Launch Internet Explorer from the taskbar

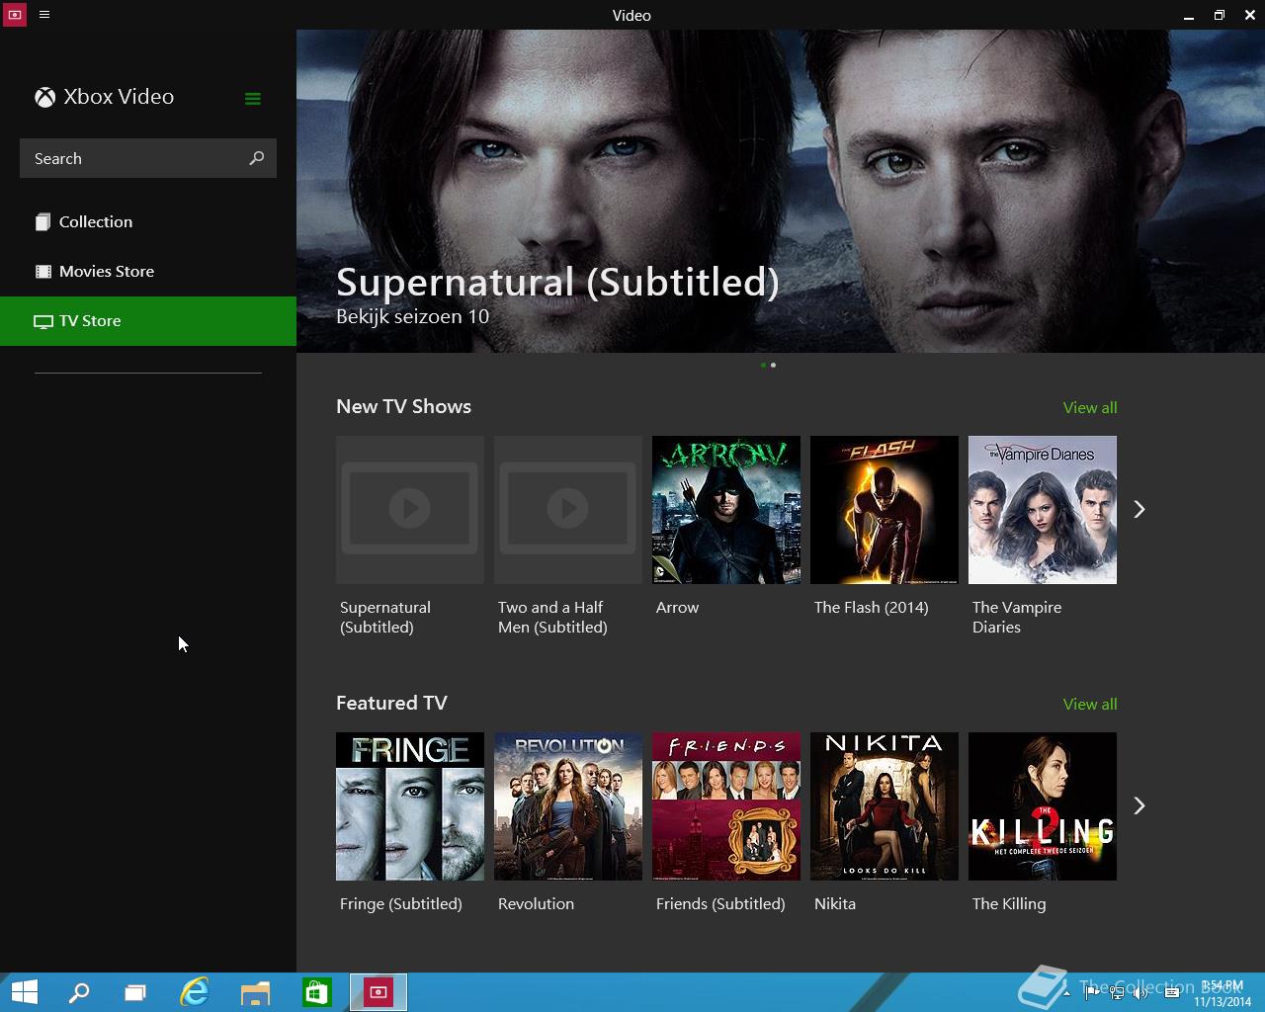(x=195, y=992)
